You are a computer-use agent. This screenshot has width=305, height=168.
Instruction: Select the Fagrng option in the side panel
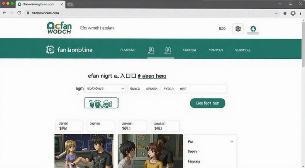[194, 162]
